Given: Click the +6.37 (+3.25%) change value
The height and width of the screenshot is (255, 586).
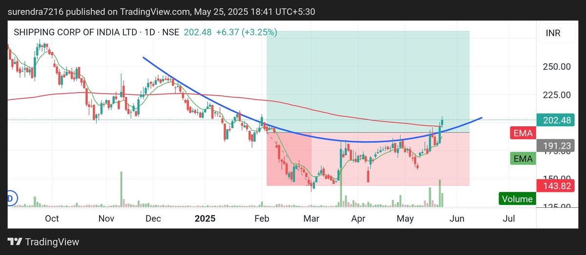Looking at the screenshot, I should 246,32.
